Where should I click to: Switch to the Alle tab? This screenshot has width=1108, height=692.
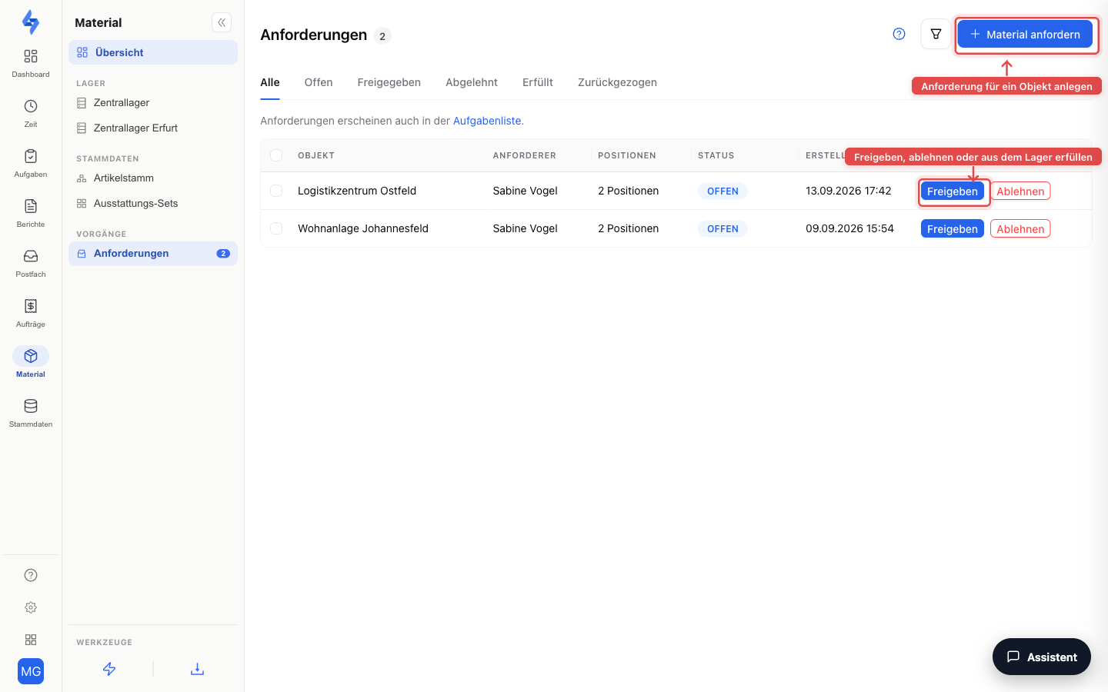(270, 82)
